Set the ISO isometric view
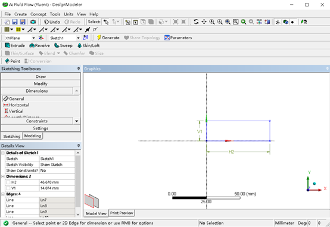This screenshot has width=330, height=227. pyautogui.click(x=259, y=22)
